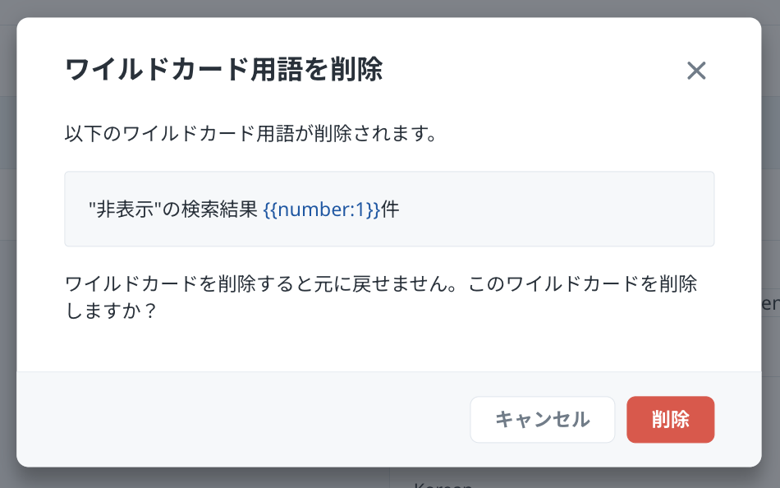Click the gray dialog footer bar
This screenshot has height=488, width=780.
(246, 420)
